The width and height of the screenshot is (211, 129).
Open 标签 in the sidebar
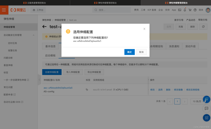6,72
